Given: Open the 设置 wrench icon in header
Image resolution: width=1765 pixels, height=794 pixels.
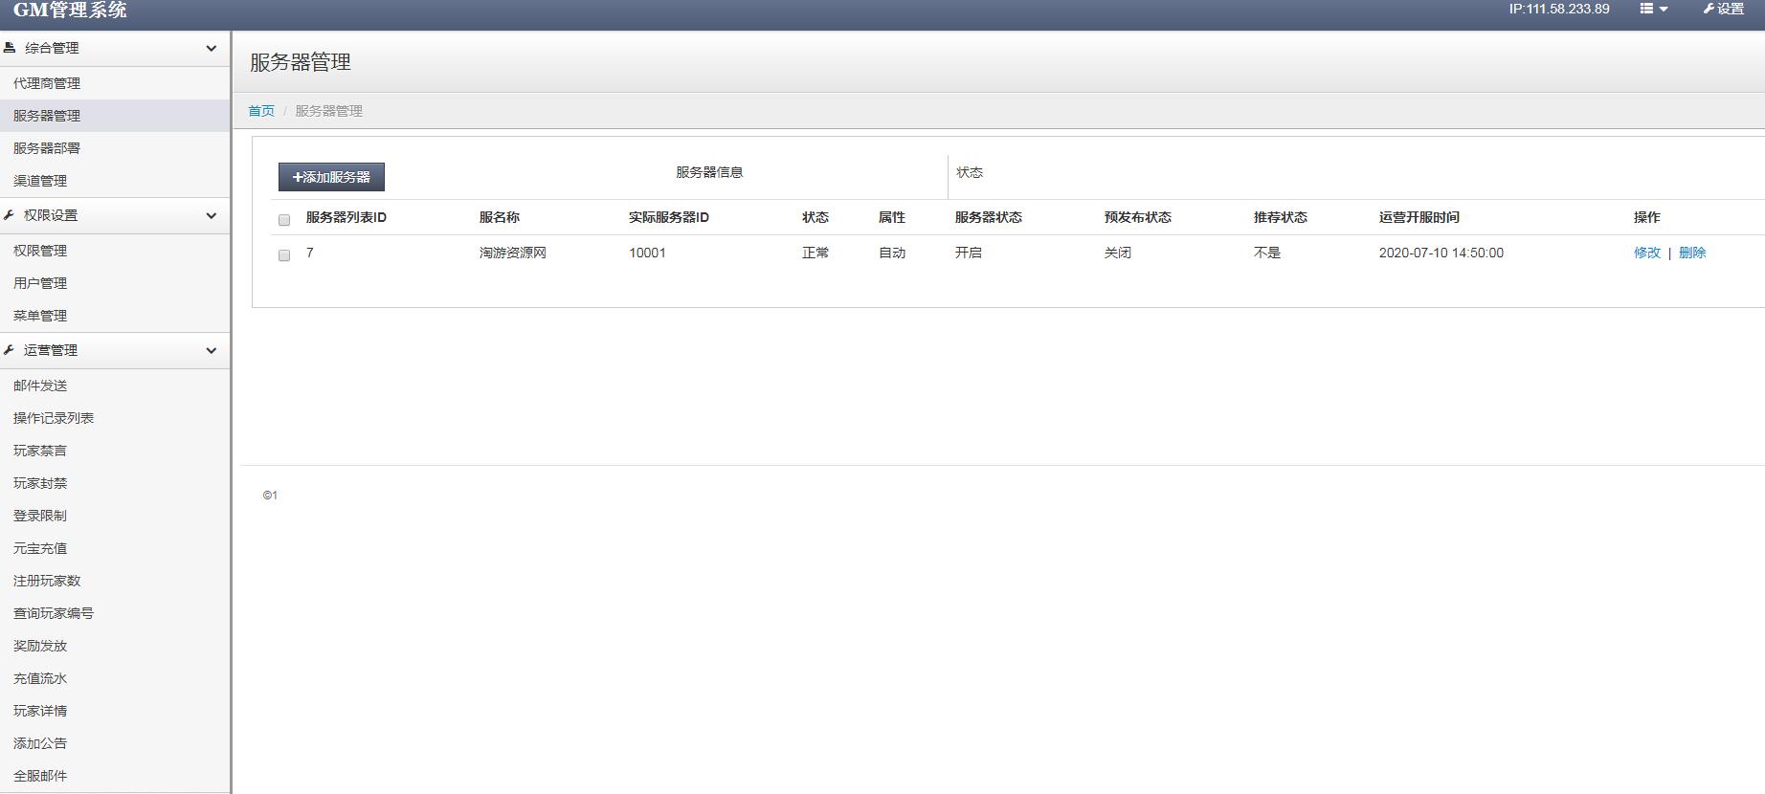Looking at the screenshot, I should tap(1709, 9).
